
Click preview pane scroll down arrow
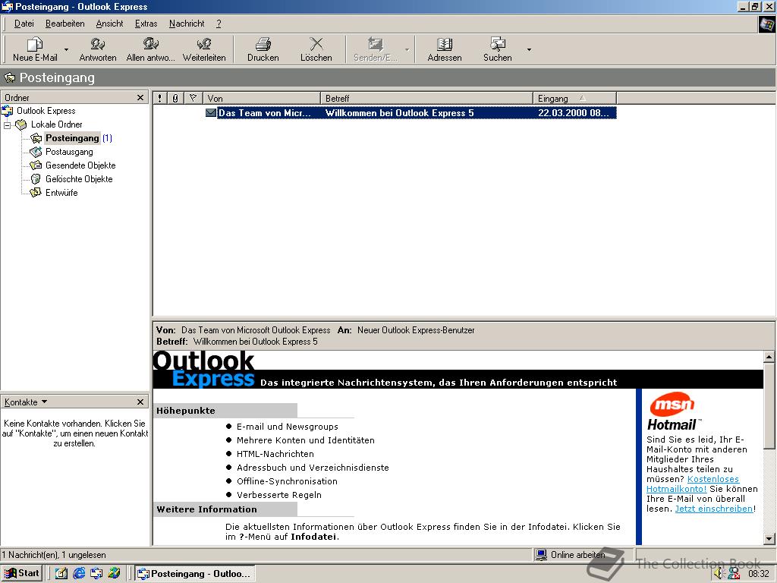click(769, 539)
